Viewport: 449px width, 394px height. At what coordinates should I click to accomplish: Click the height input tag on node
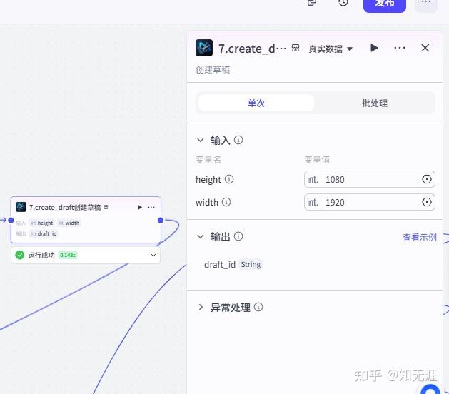(42, 223)
